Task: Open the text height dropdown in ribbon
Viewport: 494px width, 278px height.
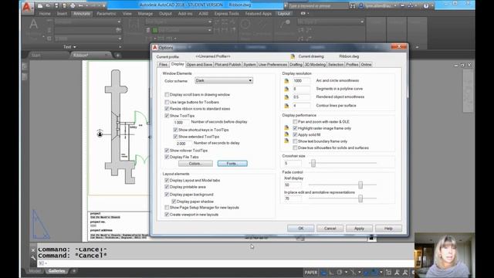Action: [x=120, y=39]
